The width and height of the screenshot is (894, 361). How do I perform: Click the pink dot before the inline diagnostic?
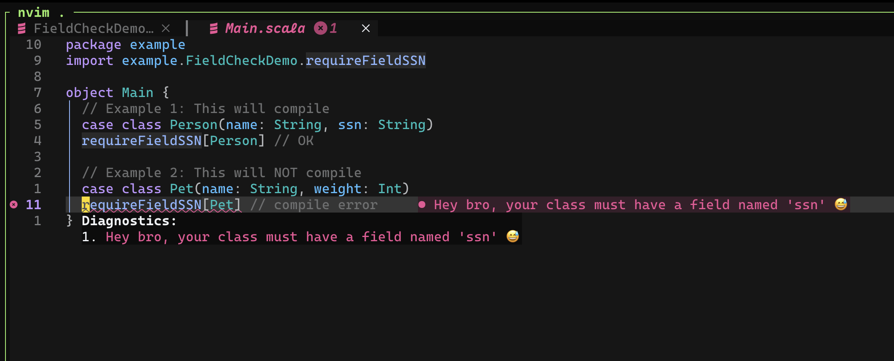click(x=422, y=205)
